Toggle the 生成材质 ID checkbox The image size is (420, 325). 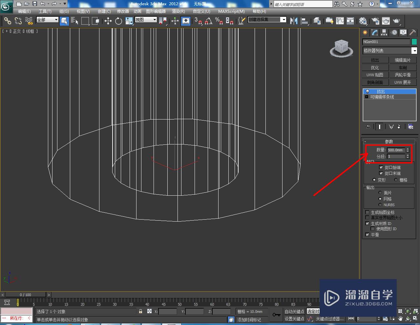click(x=367, y=224)
